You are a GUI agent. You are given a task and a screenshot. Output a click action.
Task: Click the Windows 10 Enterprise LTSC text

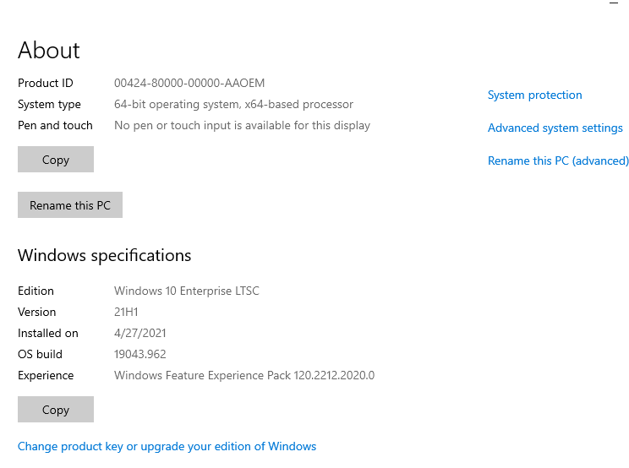tap(187, 291)
